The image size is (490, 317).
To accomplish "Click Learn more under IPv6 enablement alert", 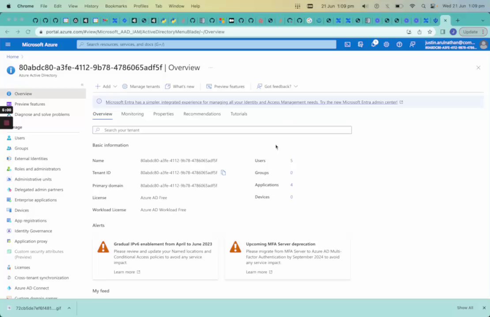I will pyautogui.click(x=127, y=272).
